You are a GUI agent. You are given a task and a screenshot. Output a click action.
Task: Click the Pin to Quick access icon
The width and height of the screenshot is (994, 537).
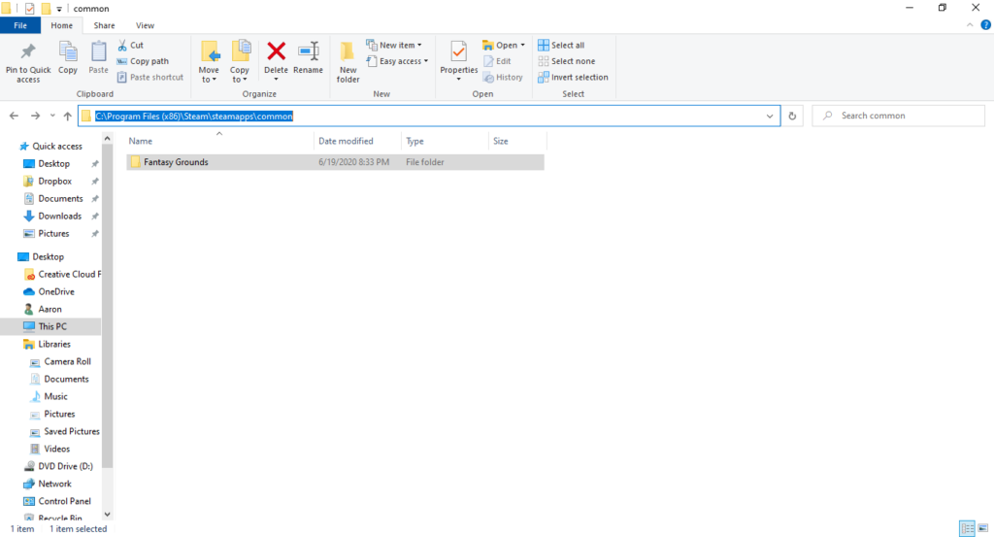point(28,51)
